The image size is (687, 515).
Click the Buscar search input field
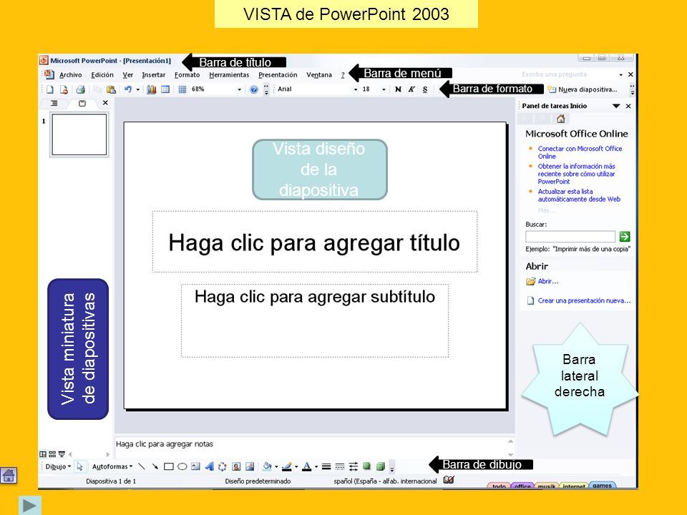[570, 237]
